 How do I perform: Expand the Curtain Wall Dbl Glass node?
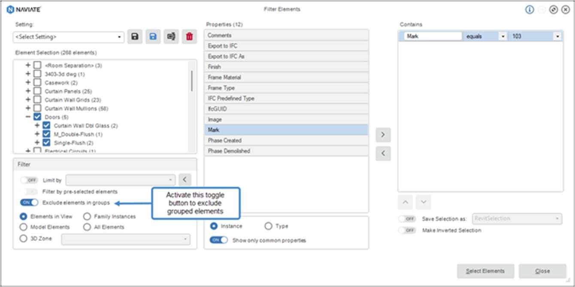37,126
